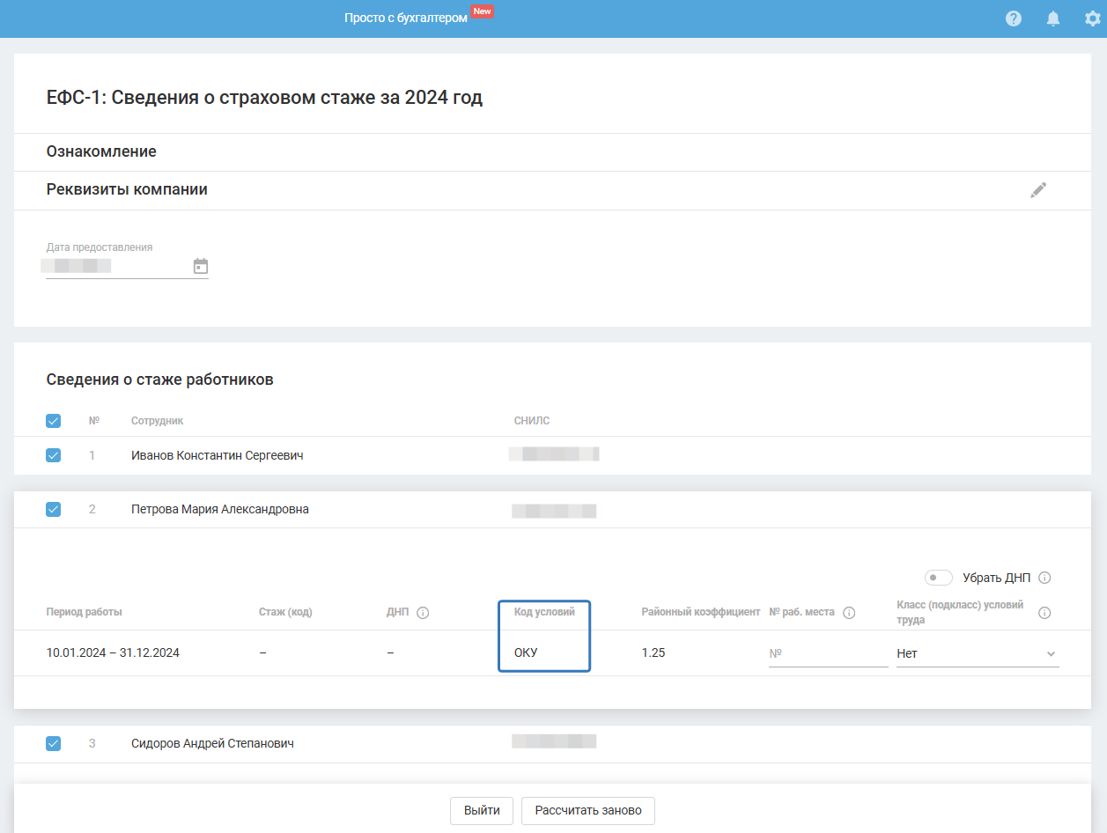Open calendar picker for Дата предоставления

point(201,266)
